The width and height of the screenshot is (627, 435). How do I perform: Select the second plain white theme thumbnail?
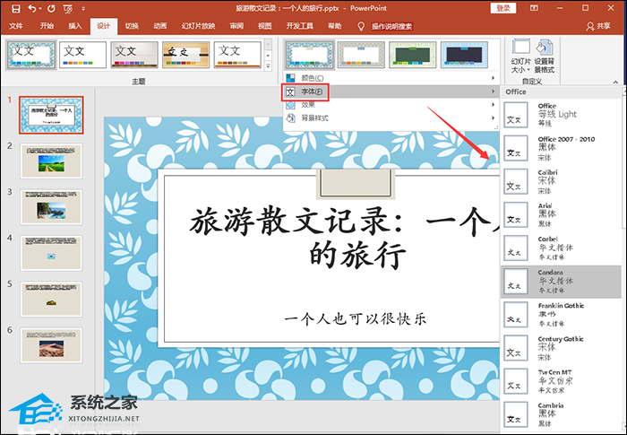tap(82, 55)
